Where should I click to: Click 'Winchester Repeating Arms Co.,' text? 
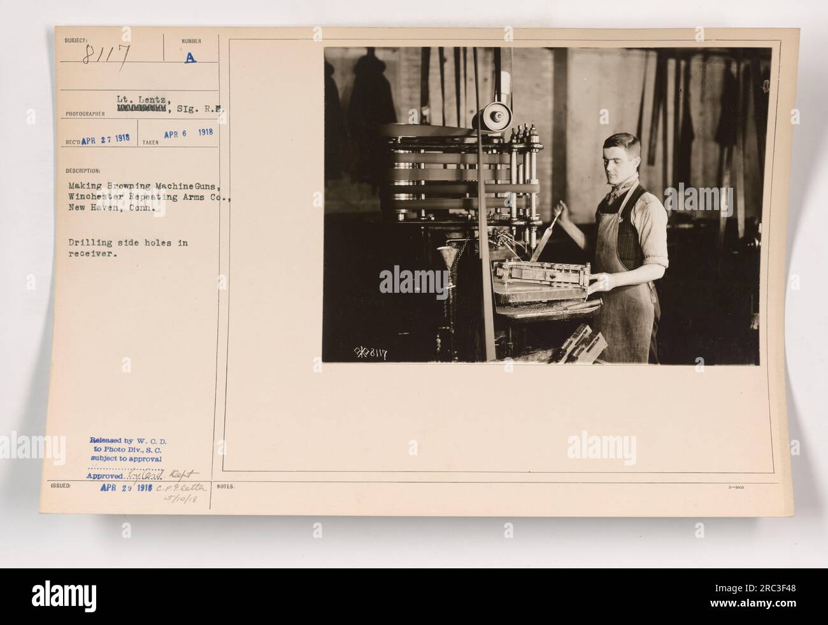[x=150, y=197]
